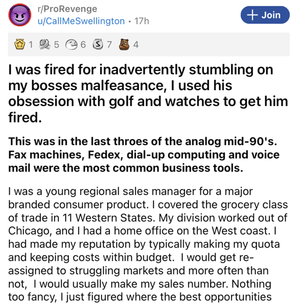Click the count 7 next to the silver award

click(x=109, y=45)
